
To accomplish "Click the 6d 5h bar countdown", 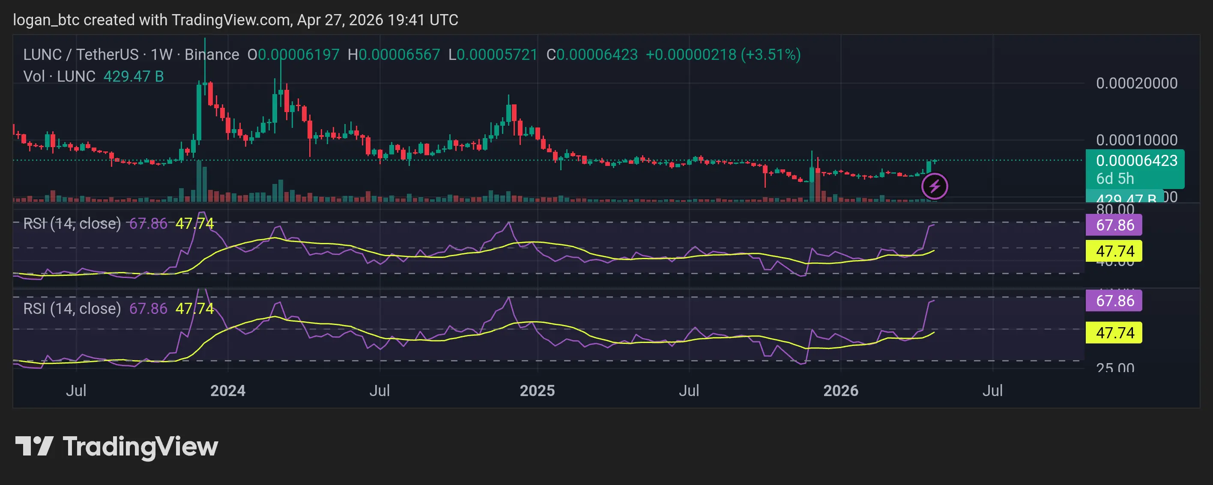I will coord(1114,179).
